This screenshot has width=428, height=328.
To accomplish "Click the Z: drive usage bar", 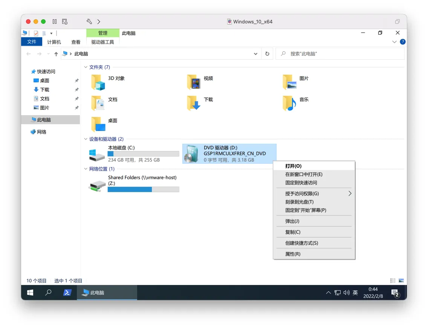I will tap(143, 189).
